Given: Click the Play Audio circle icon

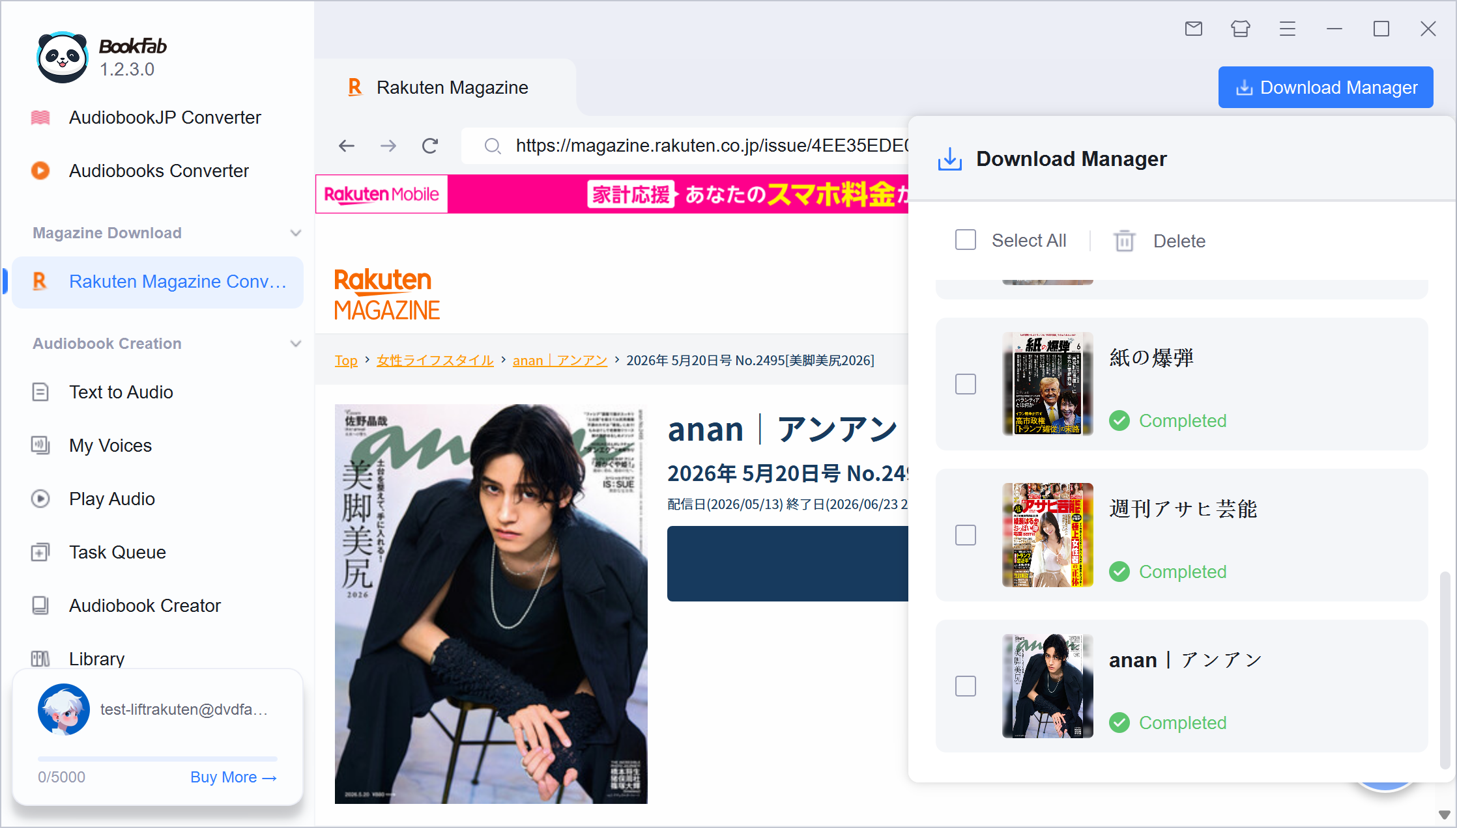Looking at the screenshot, I should pyautogui.click(x=40, y=499).
